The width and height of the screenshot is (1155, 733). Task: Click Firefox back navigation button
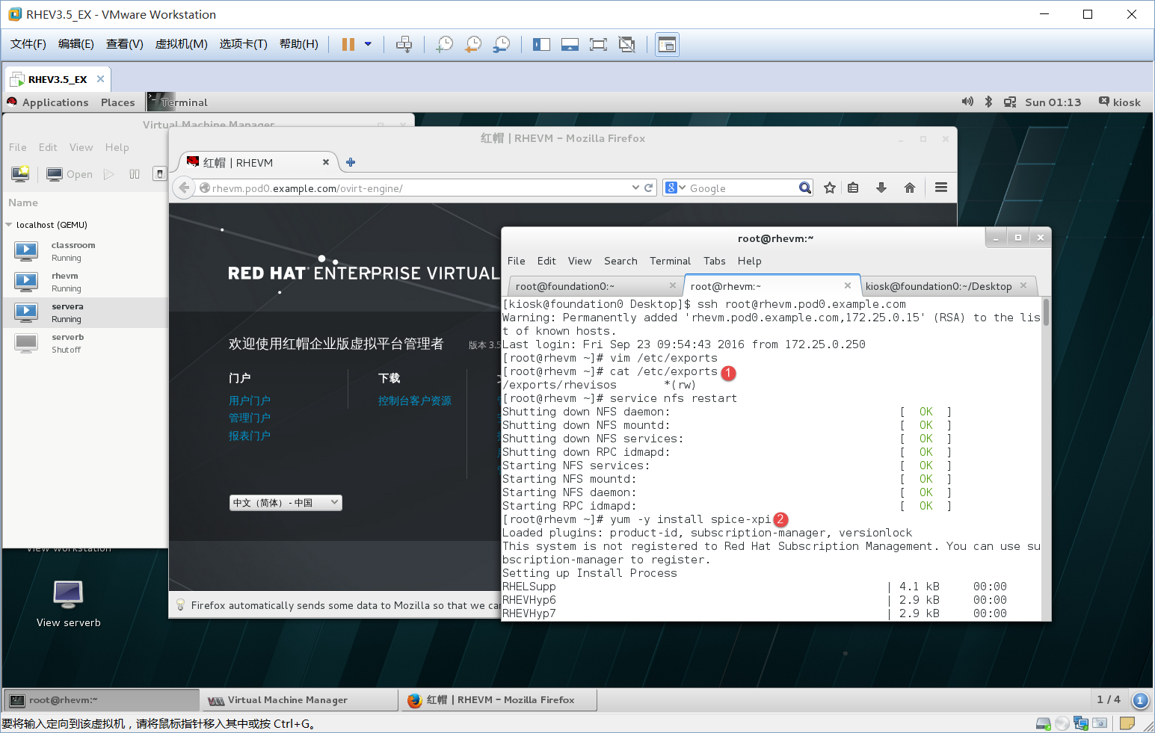pos(184,188)
